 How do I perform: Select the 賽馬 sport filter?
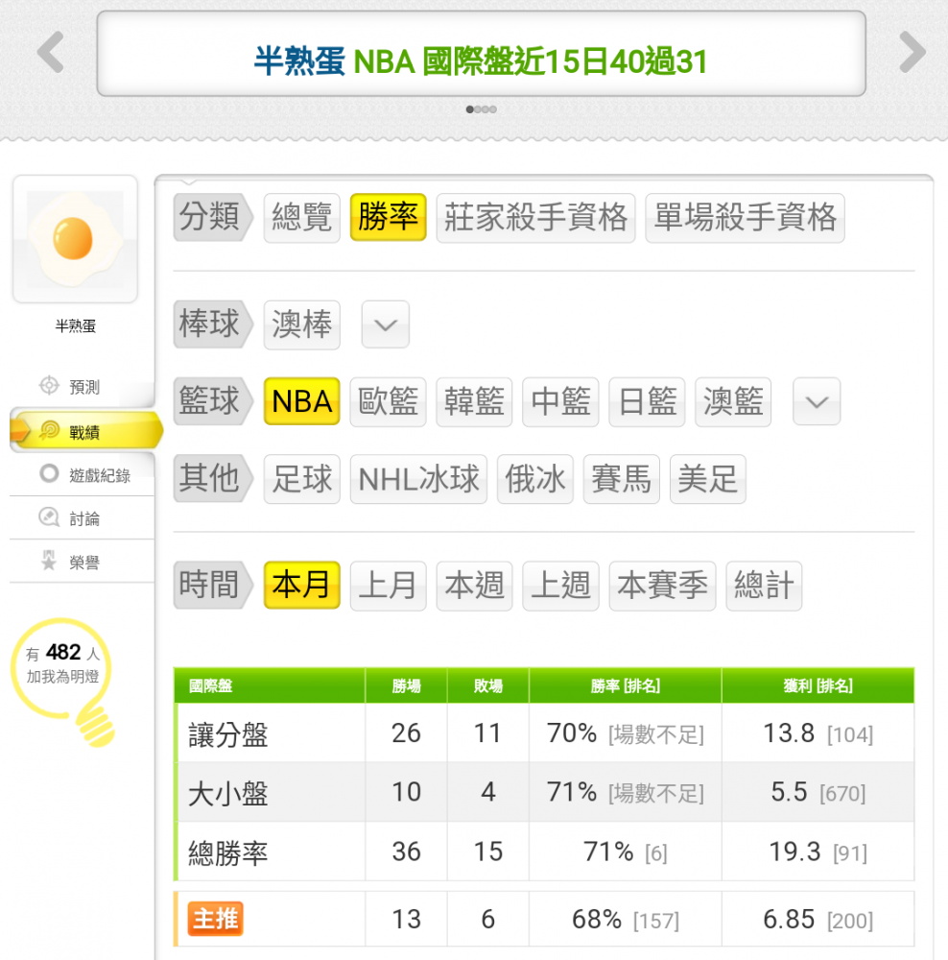(x=622, y=479)
